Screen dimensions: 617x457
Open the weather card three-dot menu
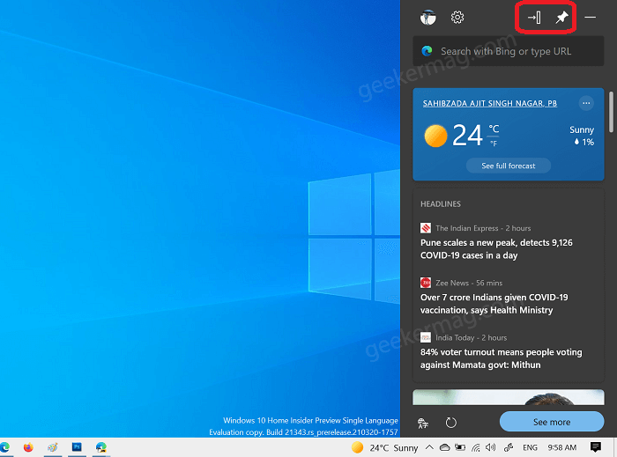click(586, 103)
